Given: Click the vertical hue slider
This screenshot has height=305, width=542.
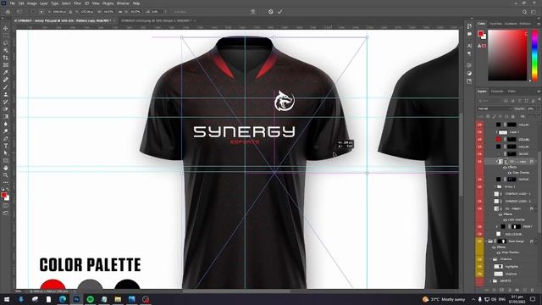Looking at the screenshot, I should pyautogui.click(x=534, y=55).
